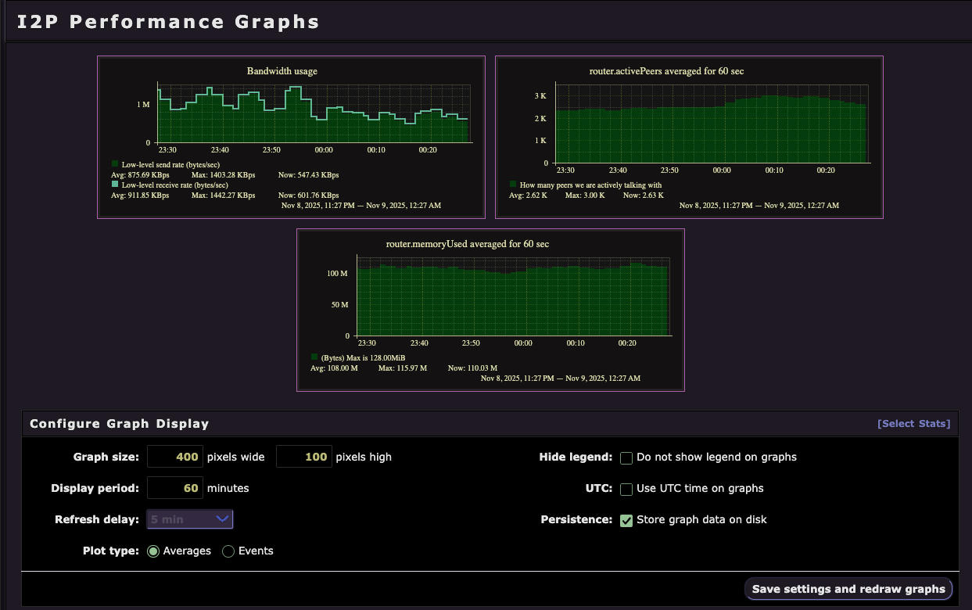This screenshot has width=972, height=610.
Task: Click Save settings and redraw graphs
Action: (x=848, y=588)
